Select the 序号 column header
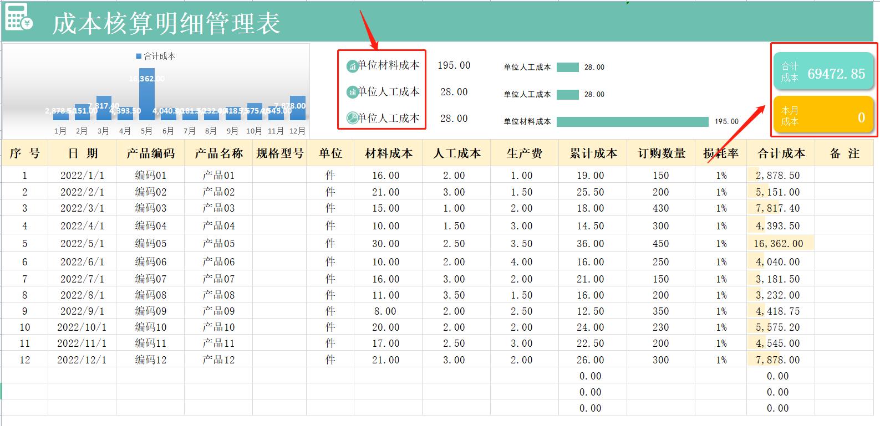 point(24,153)
